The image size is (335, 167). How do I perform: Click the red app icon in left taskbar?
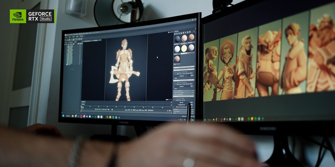81,117
